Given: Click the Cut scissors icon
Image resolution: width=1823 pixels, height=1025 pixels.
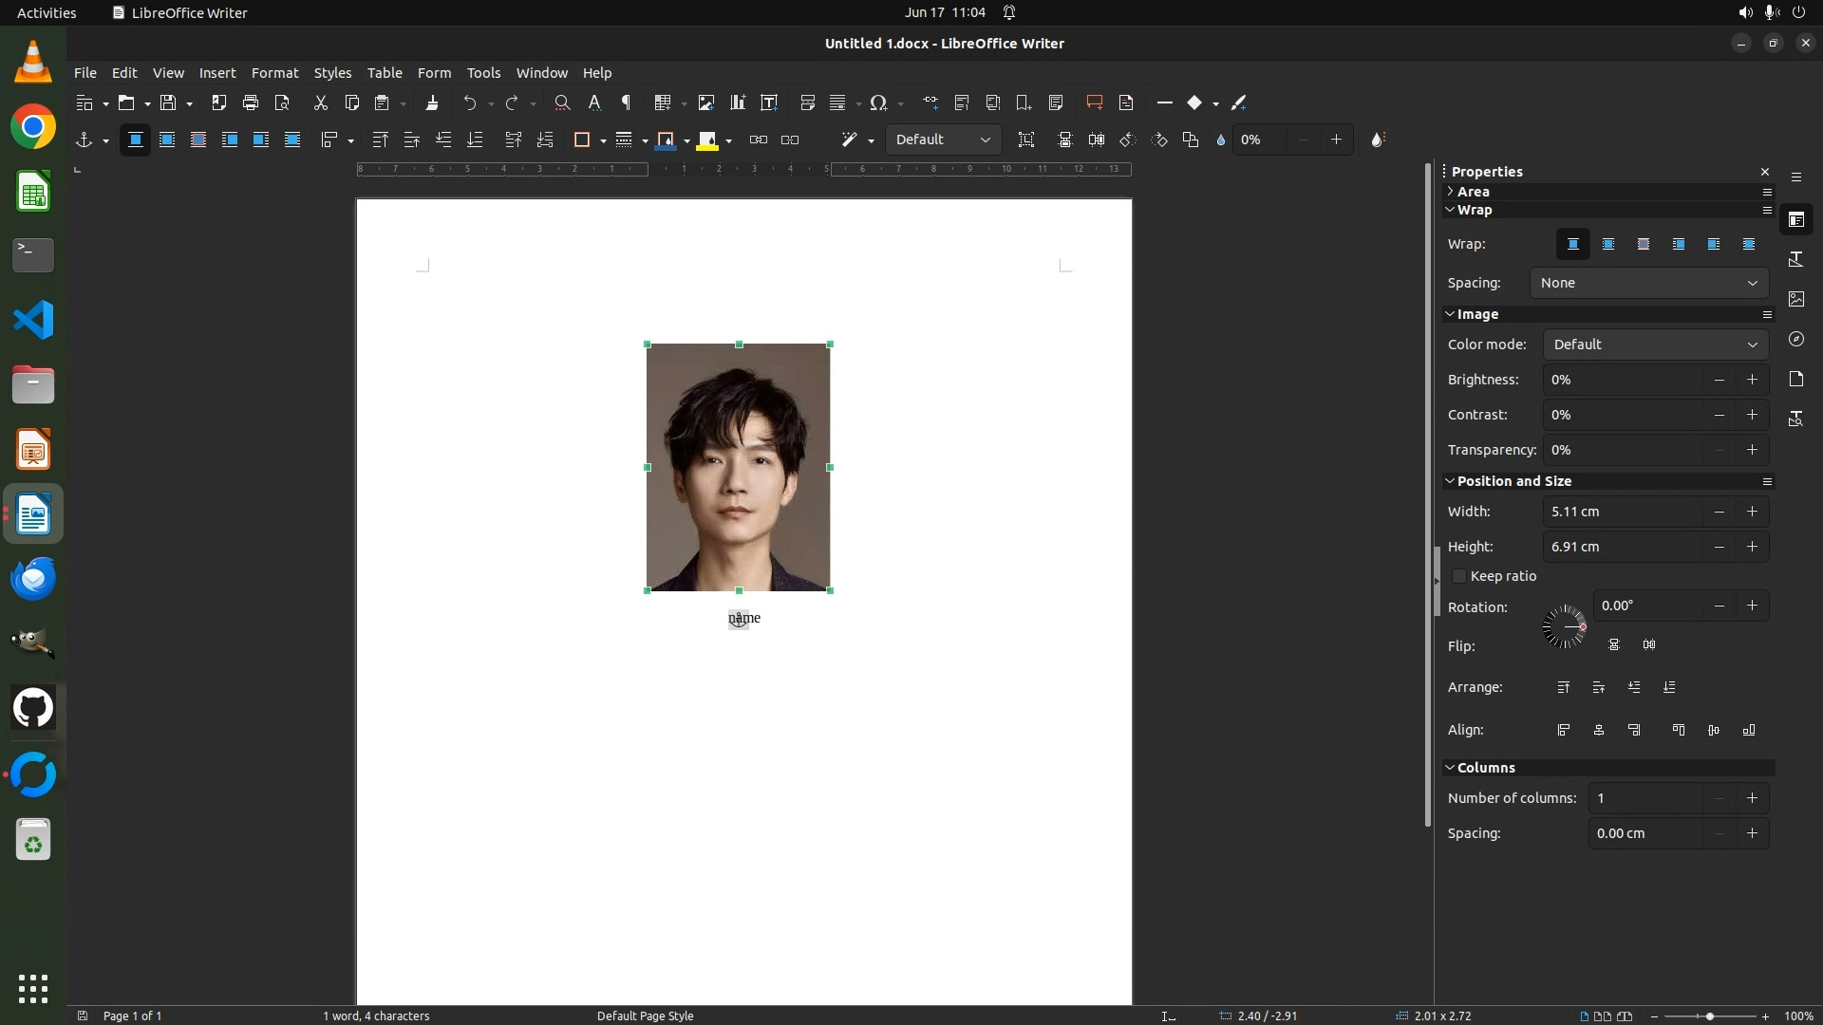Looking at the screenshot, I should click(320, 102).
